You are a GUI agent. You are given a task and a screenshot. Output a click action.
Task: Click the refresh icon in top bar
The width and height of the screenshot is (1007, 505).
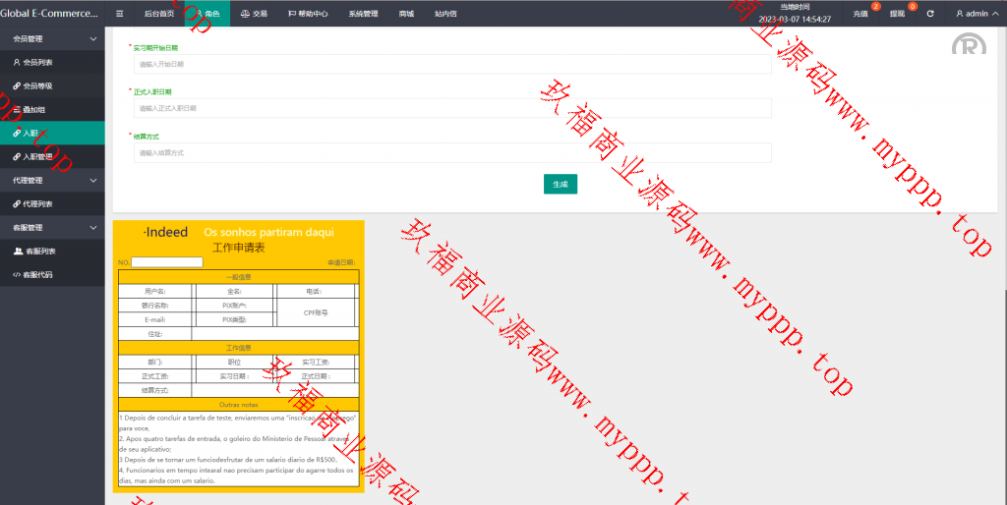point(930,14)
